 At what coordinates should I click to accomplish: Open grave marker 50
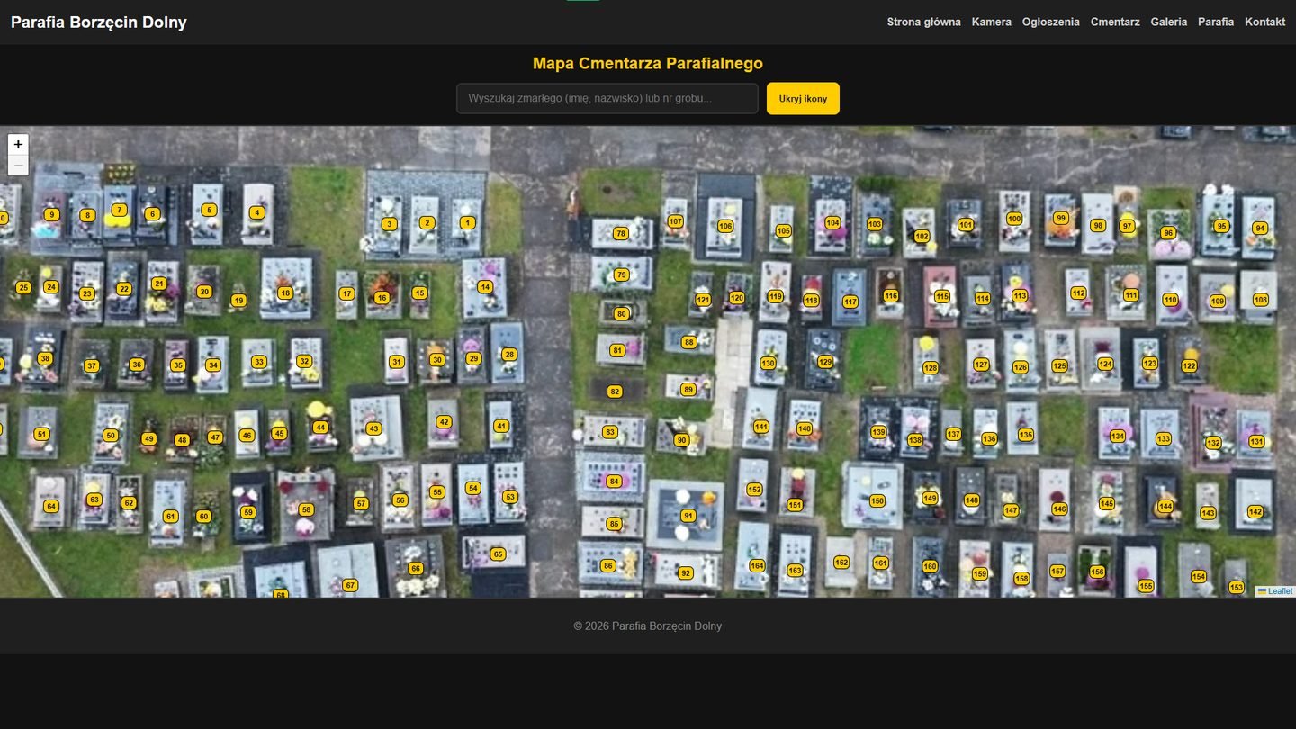click(x=111, y=435)
